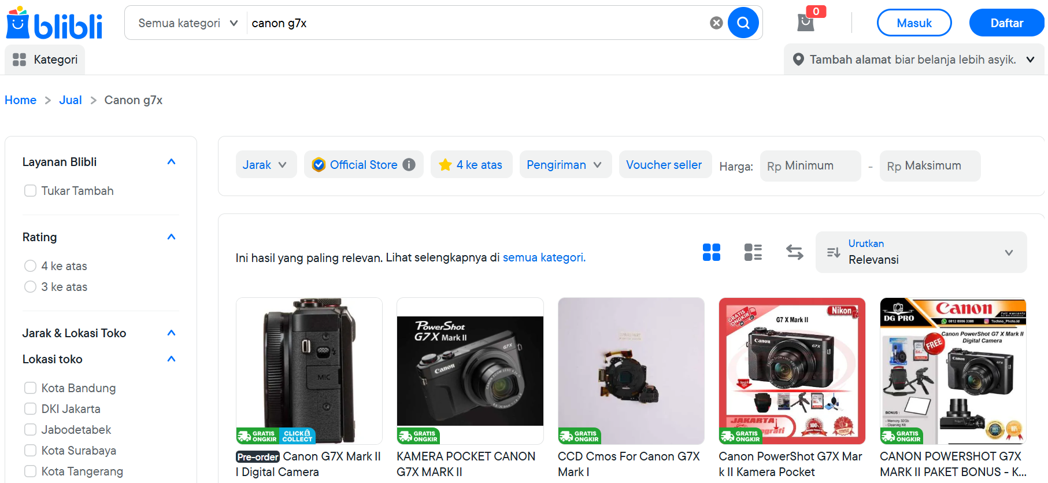This screenshot has width=1048, height=483.
Task: Click the Official Store badge icon
Action: tap(319, 165)
